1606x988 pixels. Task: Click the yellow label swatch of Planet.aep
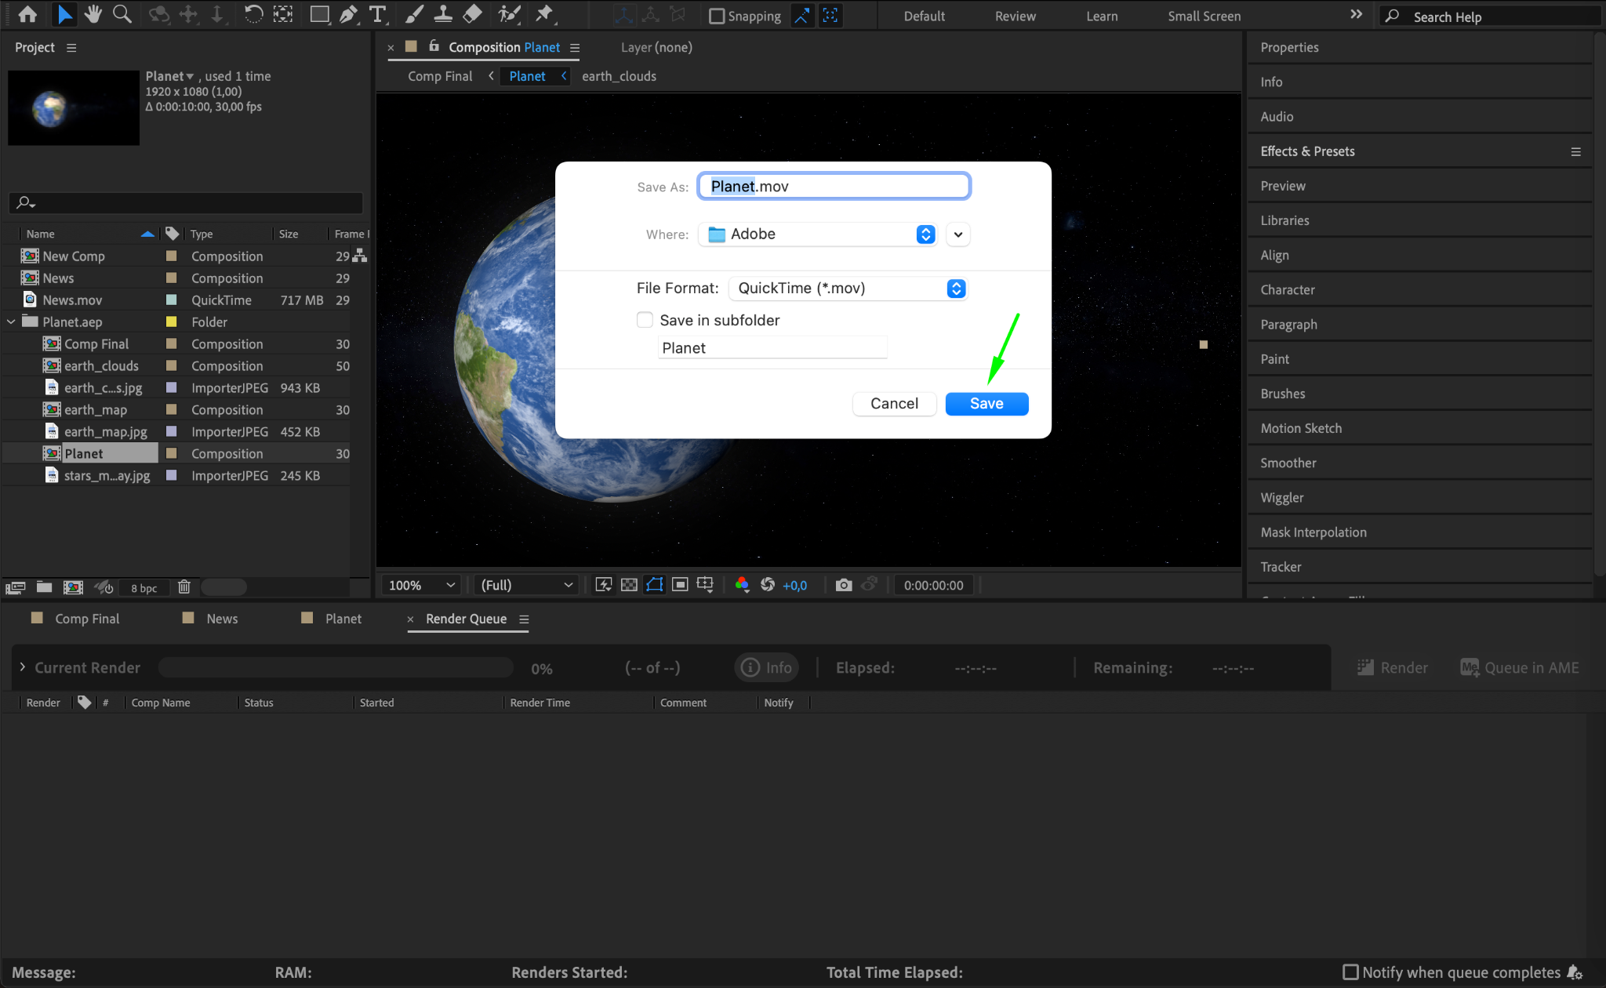[171, 322]
